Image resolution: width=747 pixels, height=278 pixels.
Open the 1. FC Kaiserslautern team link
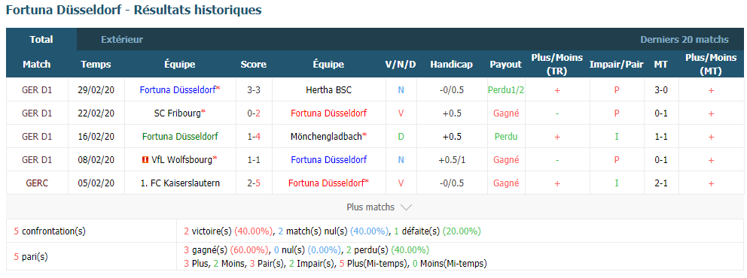point(180,183)
